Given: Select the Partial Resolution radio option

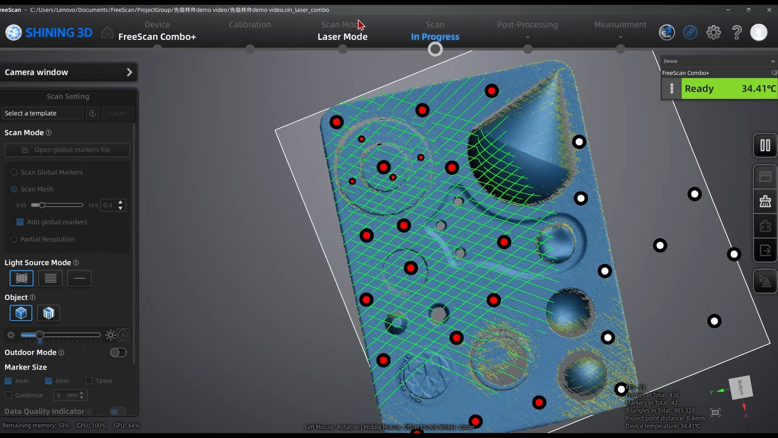Looking at the screenshot, I should click(14, 239).
